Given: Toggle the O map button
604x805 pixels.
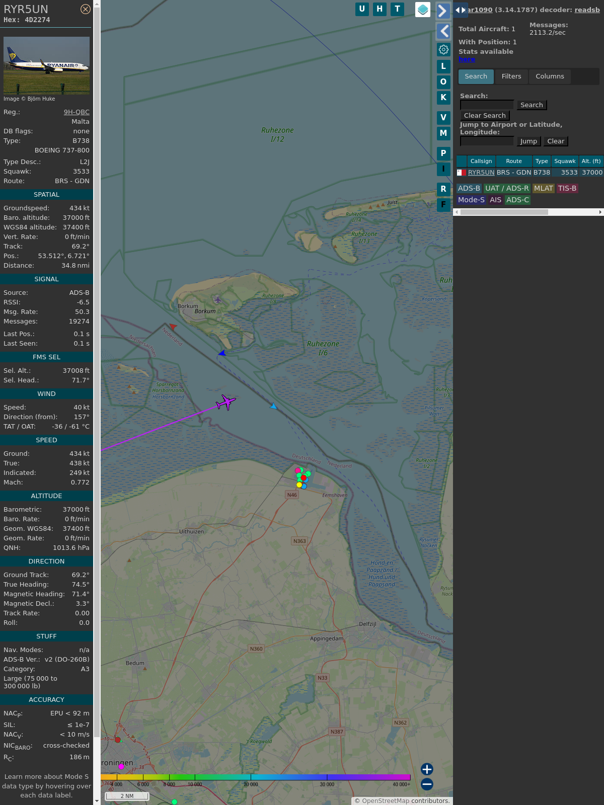Looking at the screenshot, I should 443,82.
